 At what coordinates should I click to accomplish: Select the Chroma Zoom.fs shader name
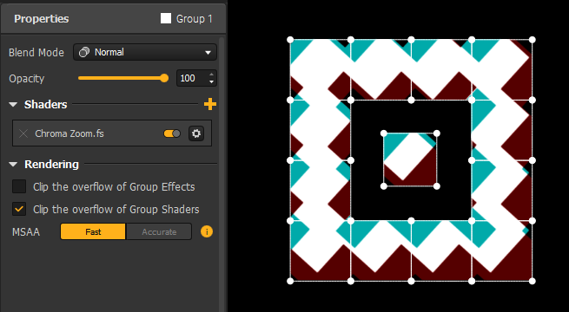click(x=69, y=133)
